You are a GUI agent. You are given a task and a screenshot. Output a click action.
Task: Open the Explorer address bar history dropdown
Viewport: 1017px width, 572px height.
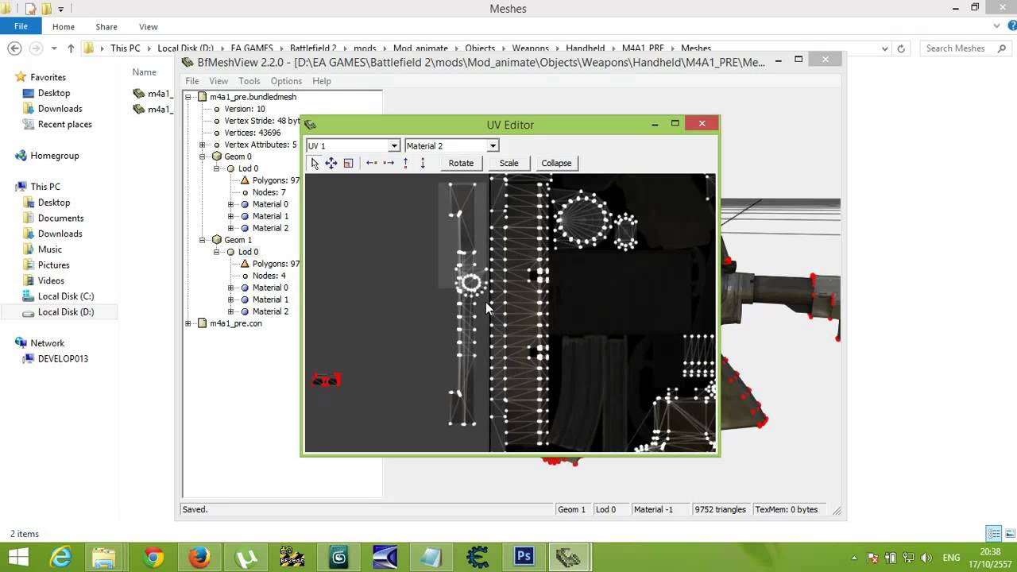885,48
